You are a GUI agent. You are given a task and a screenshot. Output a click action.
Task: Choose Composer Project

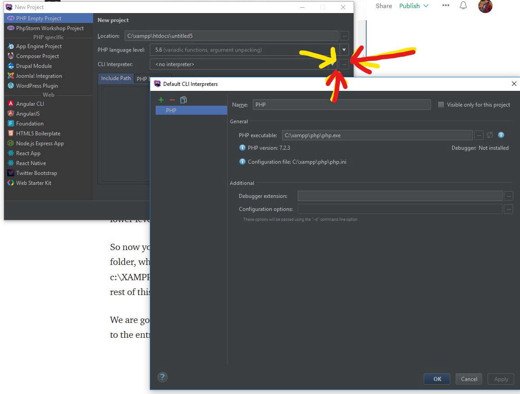point(49,56)
